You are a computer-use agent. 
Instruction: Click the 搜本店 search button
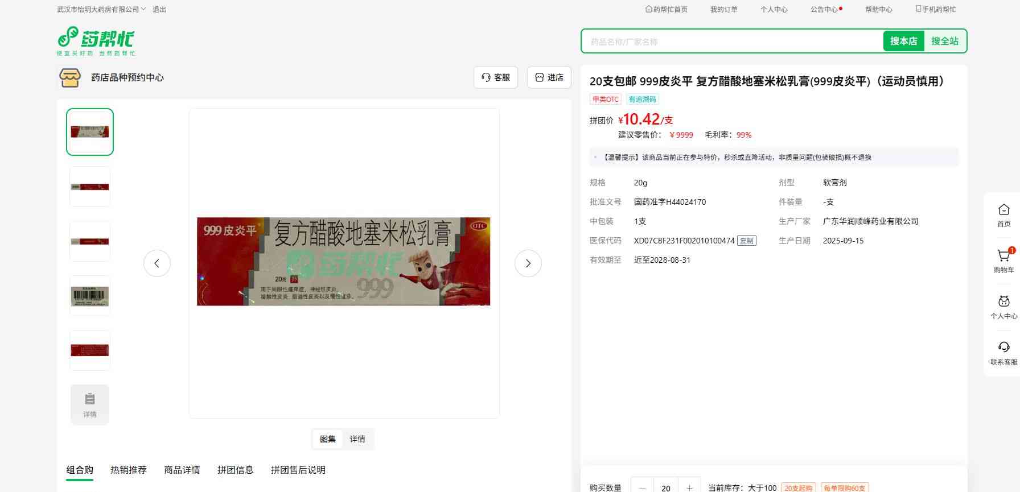(x=903, y=41)
